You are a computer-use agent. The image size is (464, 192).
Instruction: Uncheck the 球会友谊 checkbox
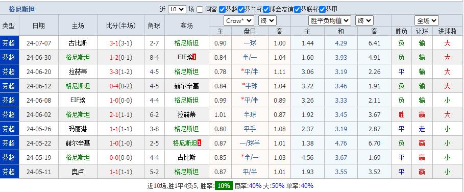pos(266,10)
